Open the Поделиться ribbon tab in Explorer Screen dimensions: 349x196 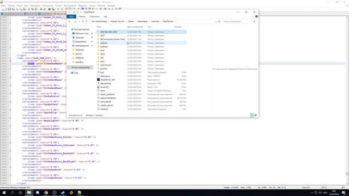[x=94, y=16]
